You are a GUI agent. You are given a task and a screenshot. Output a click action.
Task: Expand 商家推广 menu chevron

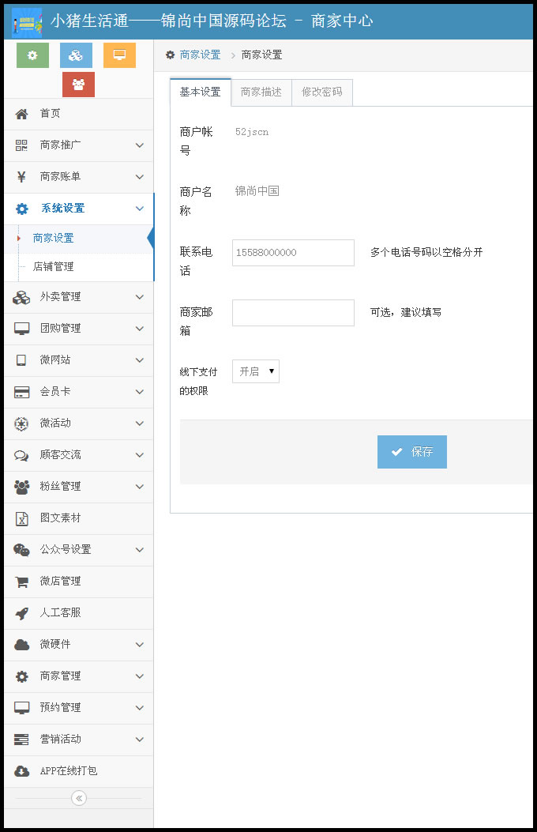(140, 145)
